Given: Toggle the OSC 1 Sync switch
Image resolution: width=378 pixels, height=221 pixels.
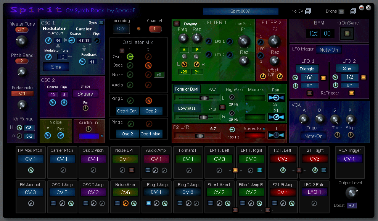Looking at the screenshot, I should pos(101,23).
